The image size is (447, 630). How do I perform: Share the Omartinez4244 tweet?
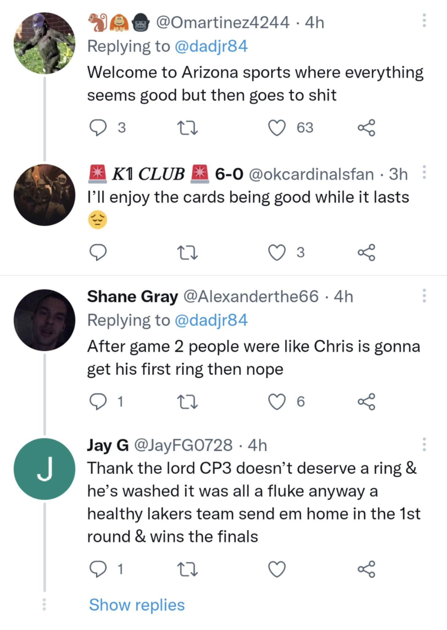click(366, 127)
